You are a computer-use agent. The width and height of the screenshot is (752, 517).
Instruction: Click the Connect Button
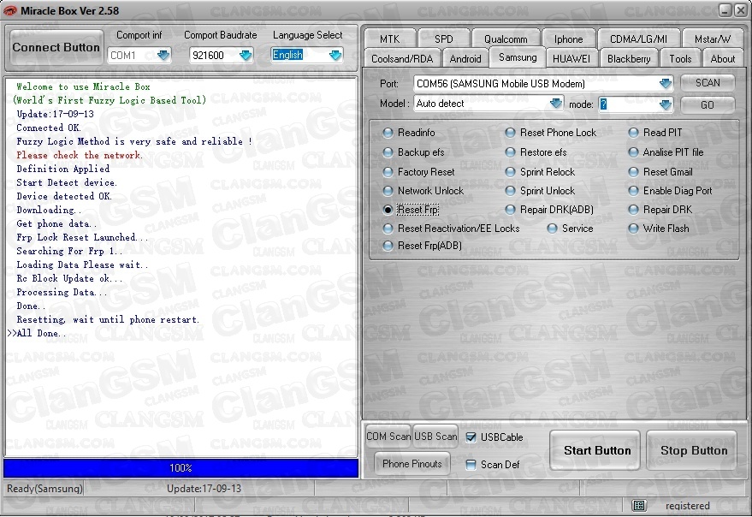click(x=56, y=48)
